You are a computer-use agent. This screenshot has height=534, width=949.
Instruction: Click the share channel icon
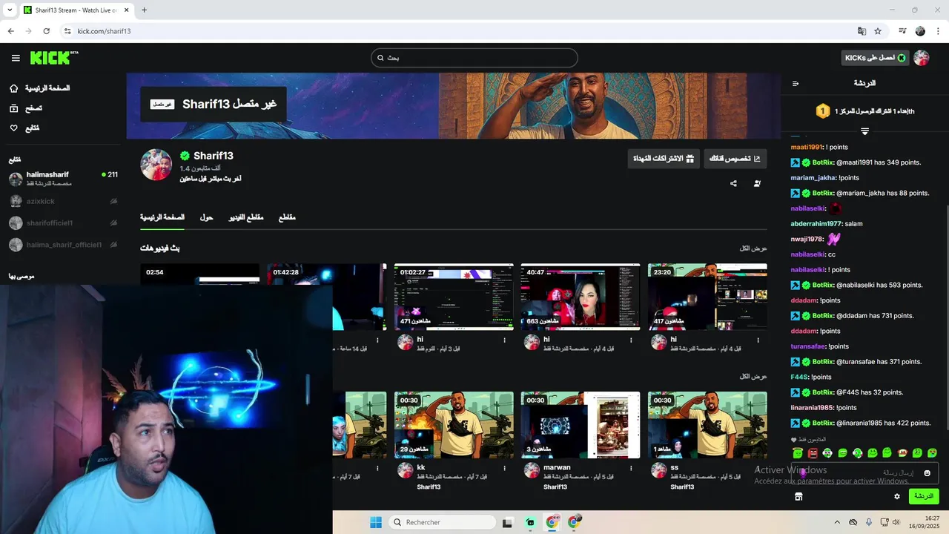[733, 183]
